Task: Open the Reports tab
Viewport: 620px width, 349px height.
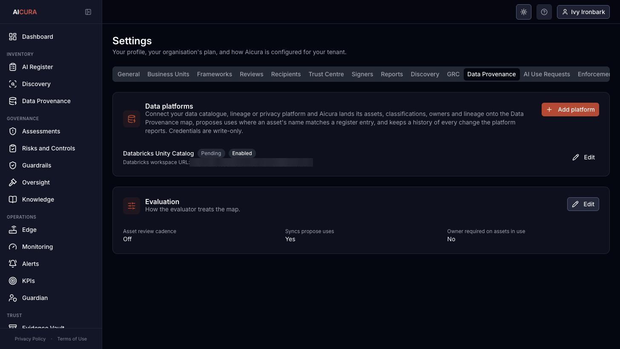Action: [x=392, y=74]
